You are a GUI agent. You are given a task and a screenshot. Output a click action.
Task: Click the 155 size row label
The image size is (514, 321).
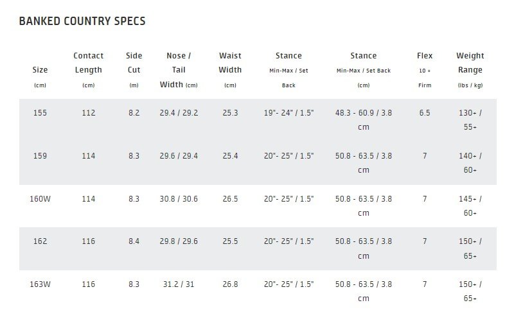point(39,113)
